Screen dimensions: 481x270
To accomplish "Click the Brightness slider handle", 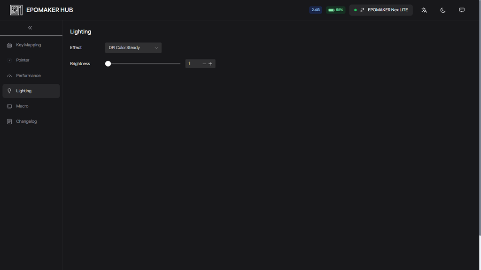I will 108,64.
